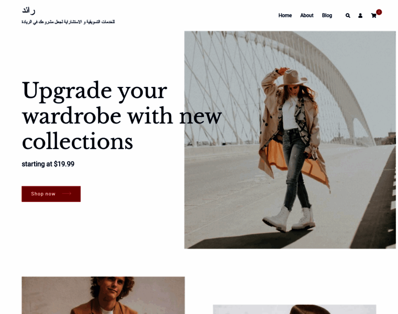Click the 'Upgrade your wardrobe' headline
This screenshot has width=398, height=314.
pos(122,116)
